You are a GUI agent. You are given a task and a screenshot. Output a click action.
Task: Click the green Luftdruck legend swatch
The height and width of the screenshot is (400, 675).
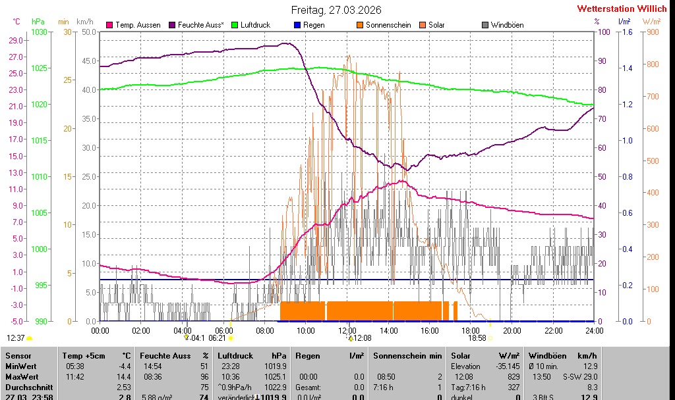coord(235,25)
